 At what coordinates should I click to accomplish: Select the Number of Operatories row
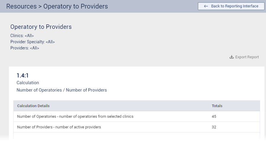coord(75,117)
